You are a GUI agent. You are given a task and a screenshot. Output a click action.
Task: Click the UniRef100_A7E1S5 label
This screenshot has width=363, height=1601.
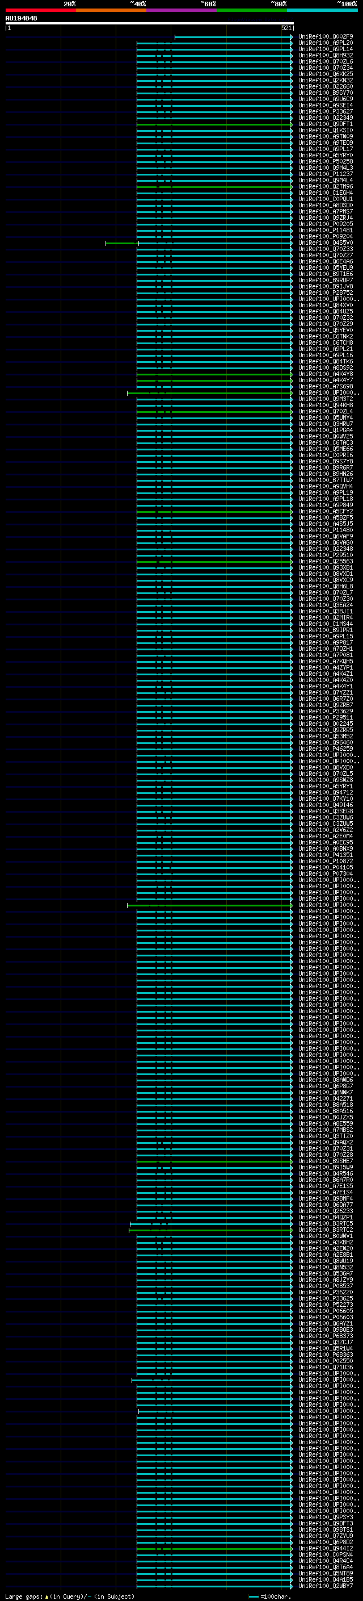coord(326,1186)
